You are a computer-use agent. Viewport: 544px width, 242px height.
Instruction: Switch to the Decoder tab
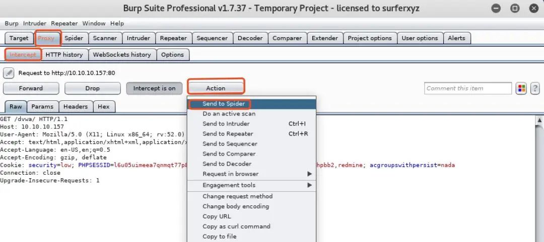pos(250,38)
